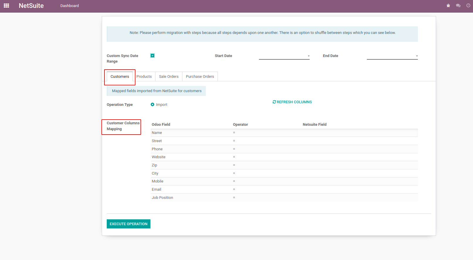Viewport: 473px width, 260px height.
Task: Toggle the Custom Sync Date Range checkbox
Action: (152, 56)
